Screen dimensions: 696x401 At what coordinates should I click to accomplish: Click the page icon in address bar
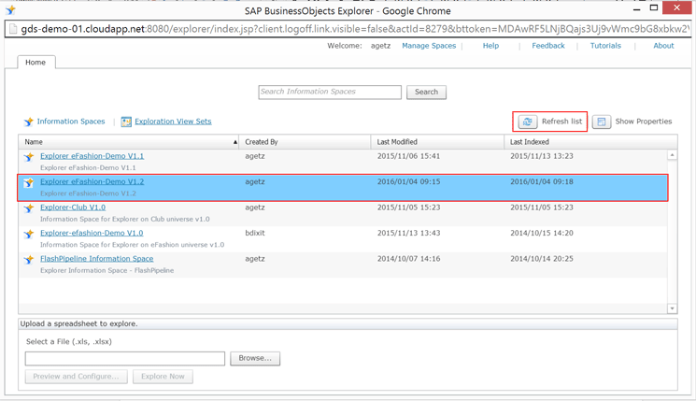[x=13, y=29]
